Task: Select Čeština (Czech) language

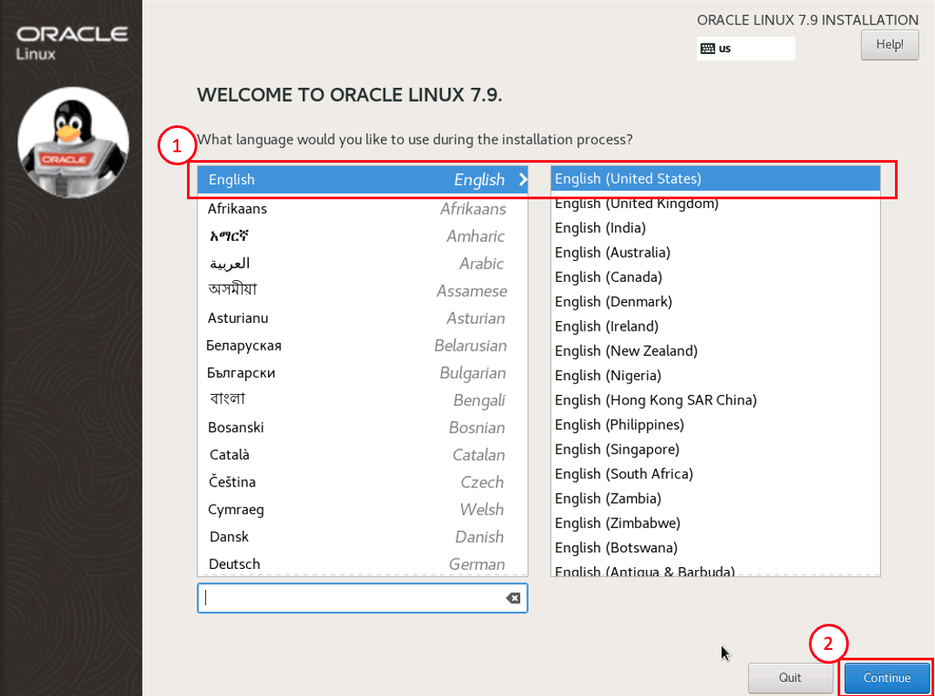Action: (x=363, y=483)
